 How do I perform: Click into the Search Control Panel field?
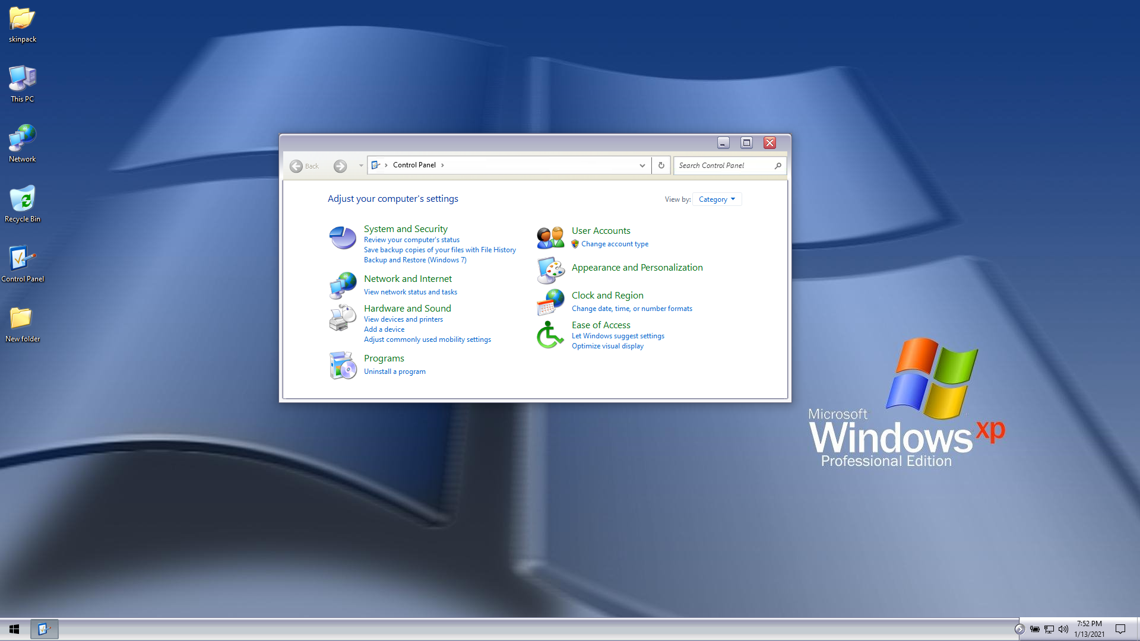[724, 166]
